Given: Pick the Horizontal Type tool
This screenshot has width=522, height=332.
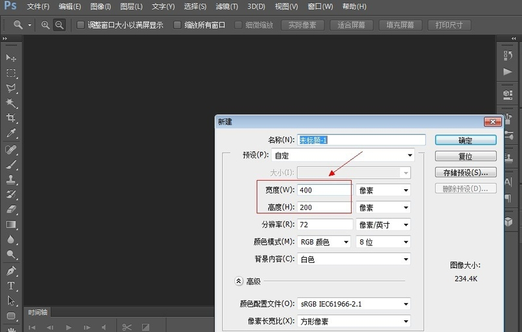Looking at the screenshot, I should point(11,286).
